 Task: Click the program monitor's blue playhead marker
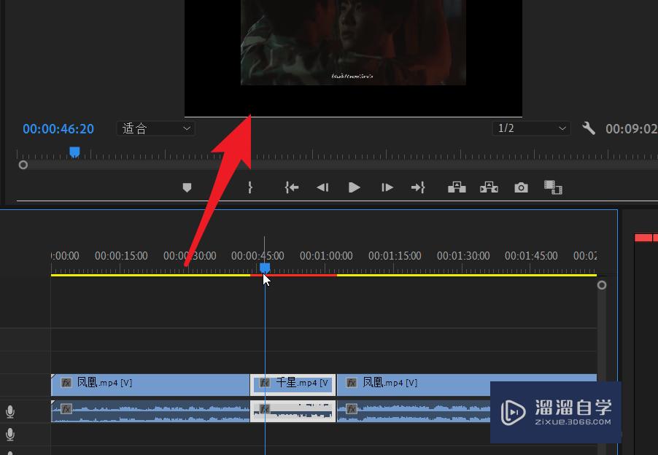click(x=74, y=152)
